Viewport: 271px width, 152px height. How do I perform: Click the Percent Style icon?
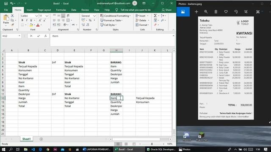tap(90, 20)
